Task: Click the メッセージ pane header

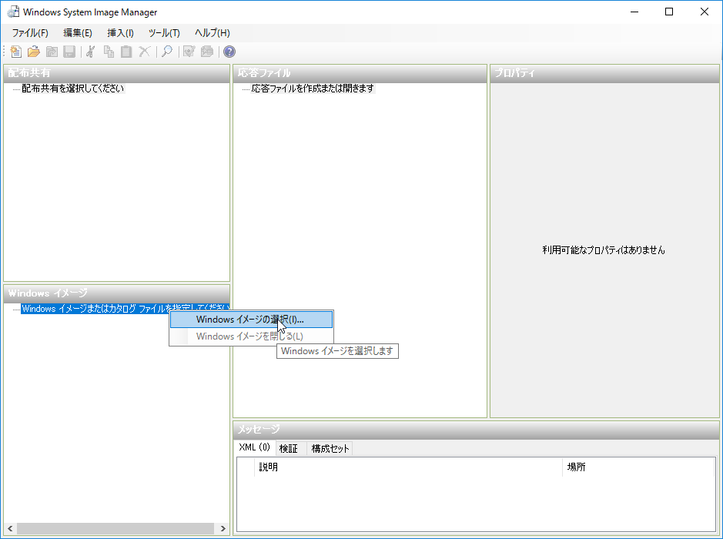Action: [x=477, y=430]
